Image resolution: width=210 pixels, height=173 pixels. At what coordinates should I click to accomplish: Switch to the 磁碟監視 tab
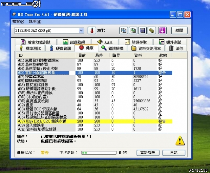74,42
